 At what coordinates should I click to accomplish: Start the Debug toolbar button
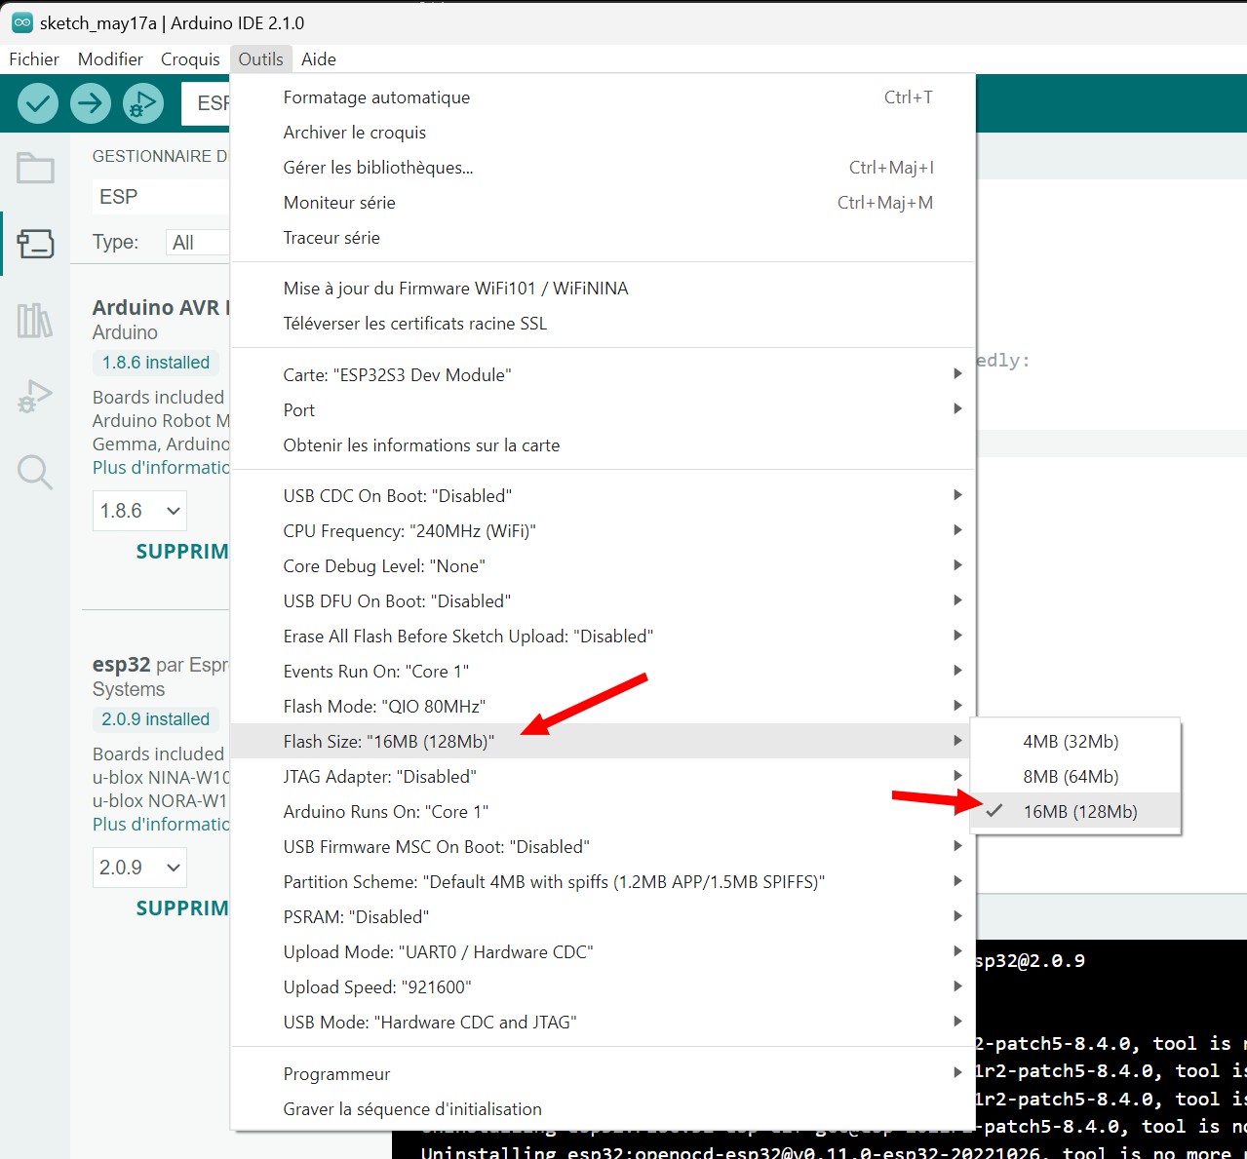click(143, 102)
